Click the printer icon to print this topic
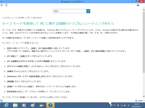Viewport: 145px width, 108px height. pos(138,5)
